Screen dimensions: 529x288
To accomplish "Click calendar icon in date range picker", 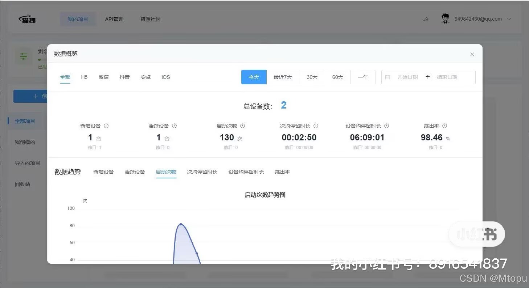I will [387, 77].
